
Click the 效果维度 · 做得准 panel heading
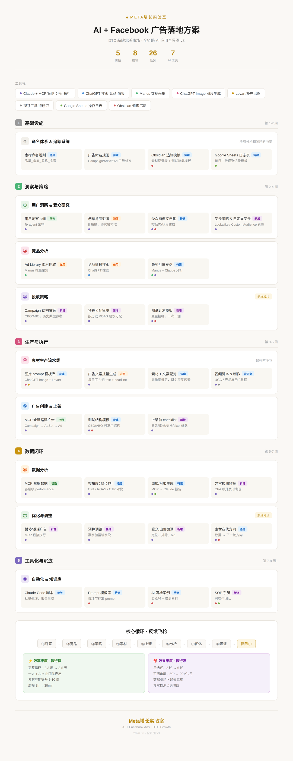[170, 660]
